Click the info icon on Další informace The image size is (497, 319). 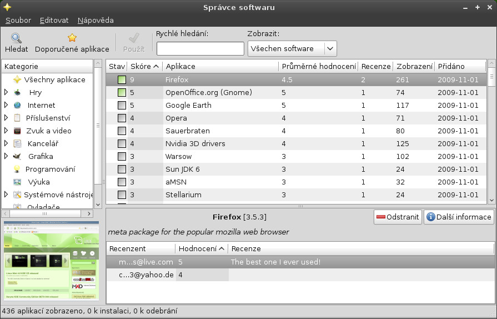click(x=431, y=217)
